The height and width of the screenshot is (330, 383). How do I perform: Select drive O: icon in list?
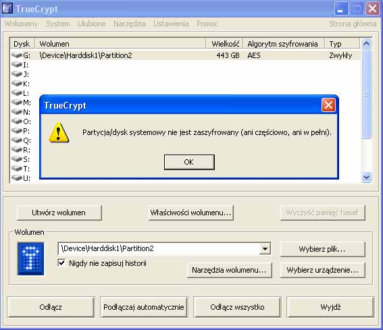pos(17,121)
